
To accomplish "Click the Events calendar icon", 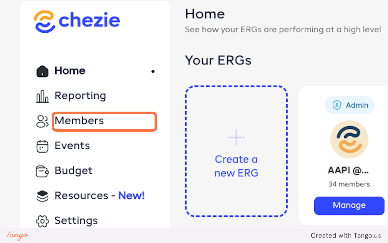I will (x=42, y=146).
